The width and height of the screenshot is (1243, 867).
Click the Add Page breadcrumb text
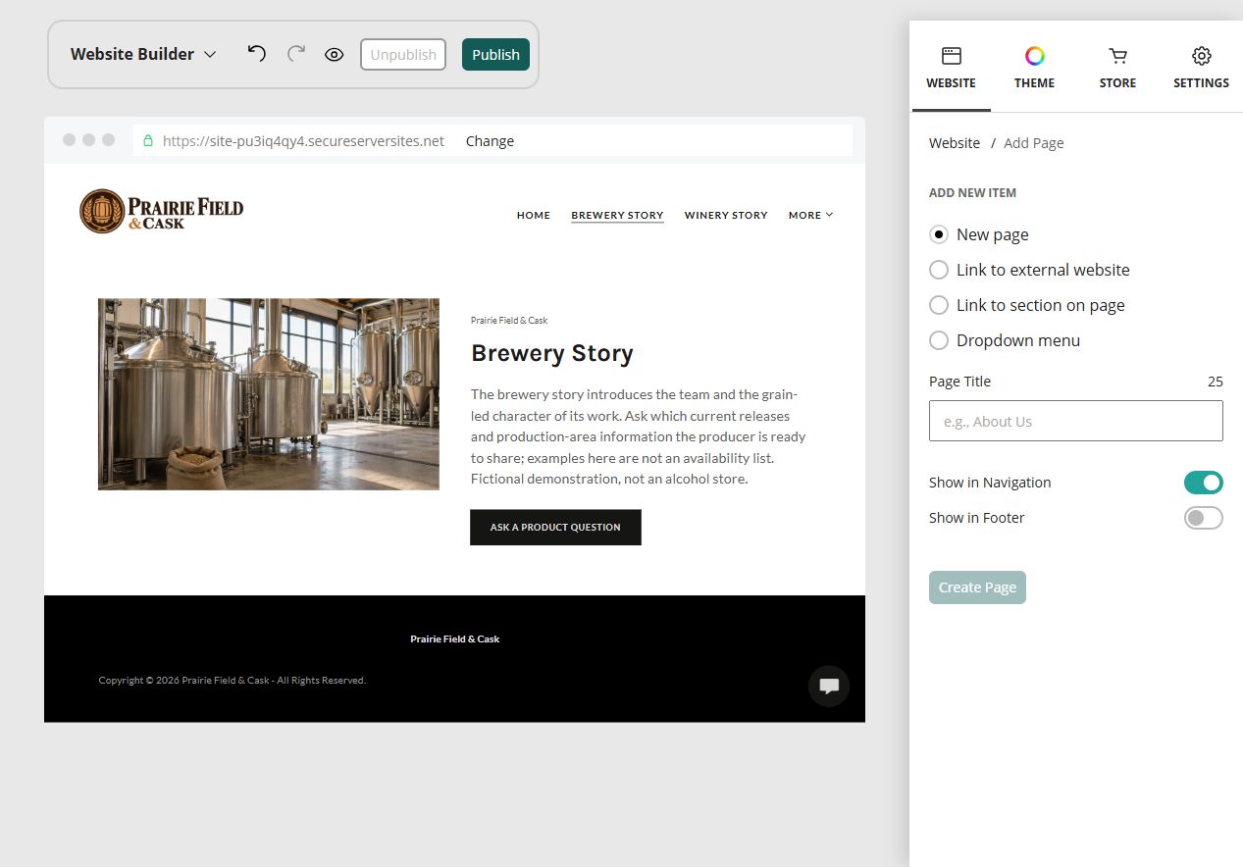click(x=1034, y=143)
